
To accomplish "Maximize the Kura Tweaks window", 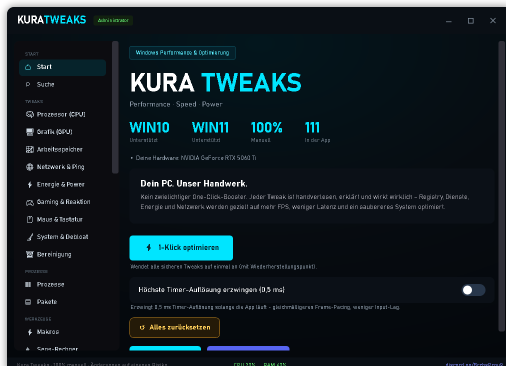I will click(x=470, y=20).
